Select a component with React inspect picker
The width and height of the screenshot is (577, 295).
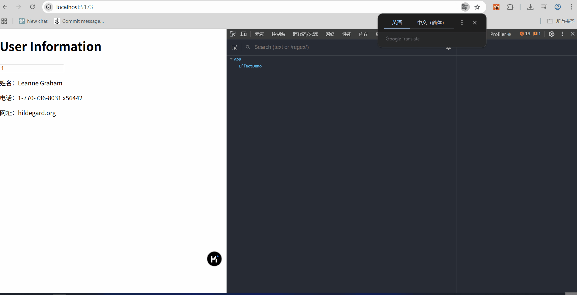pos(234,47)
